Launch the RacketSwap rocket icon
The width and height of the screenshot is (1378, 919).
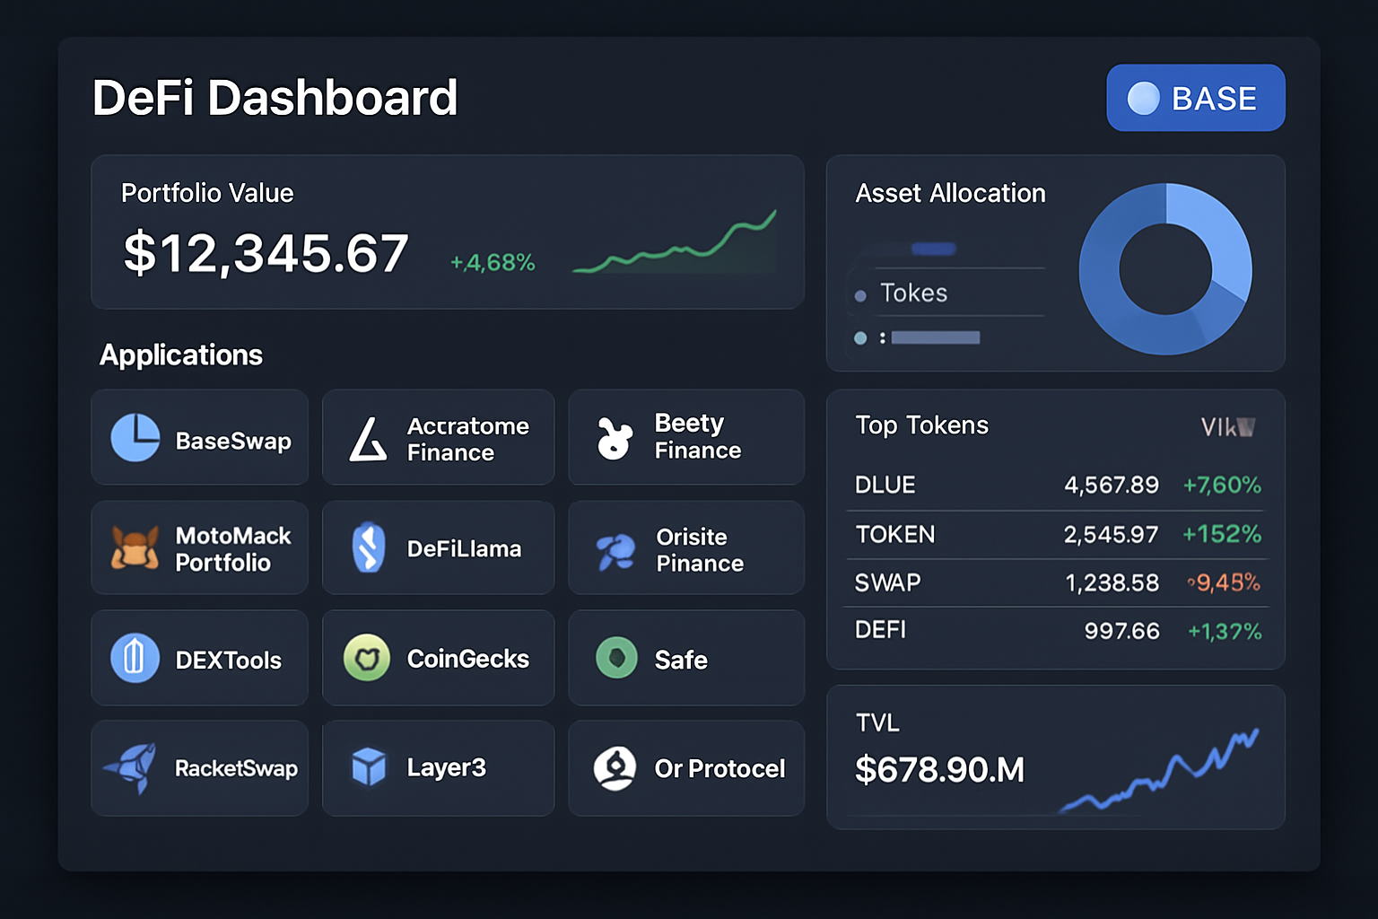coord(132,767)
